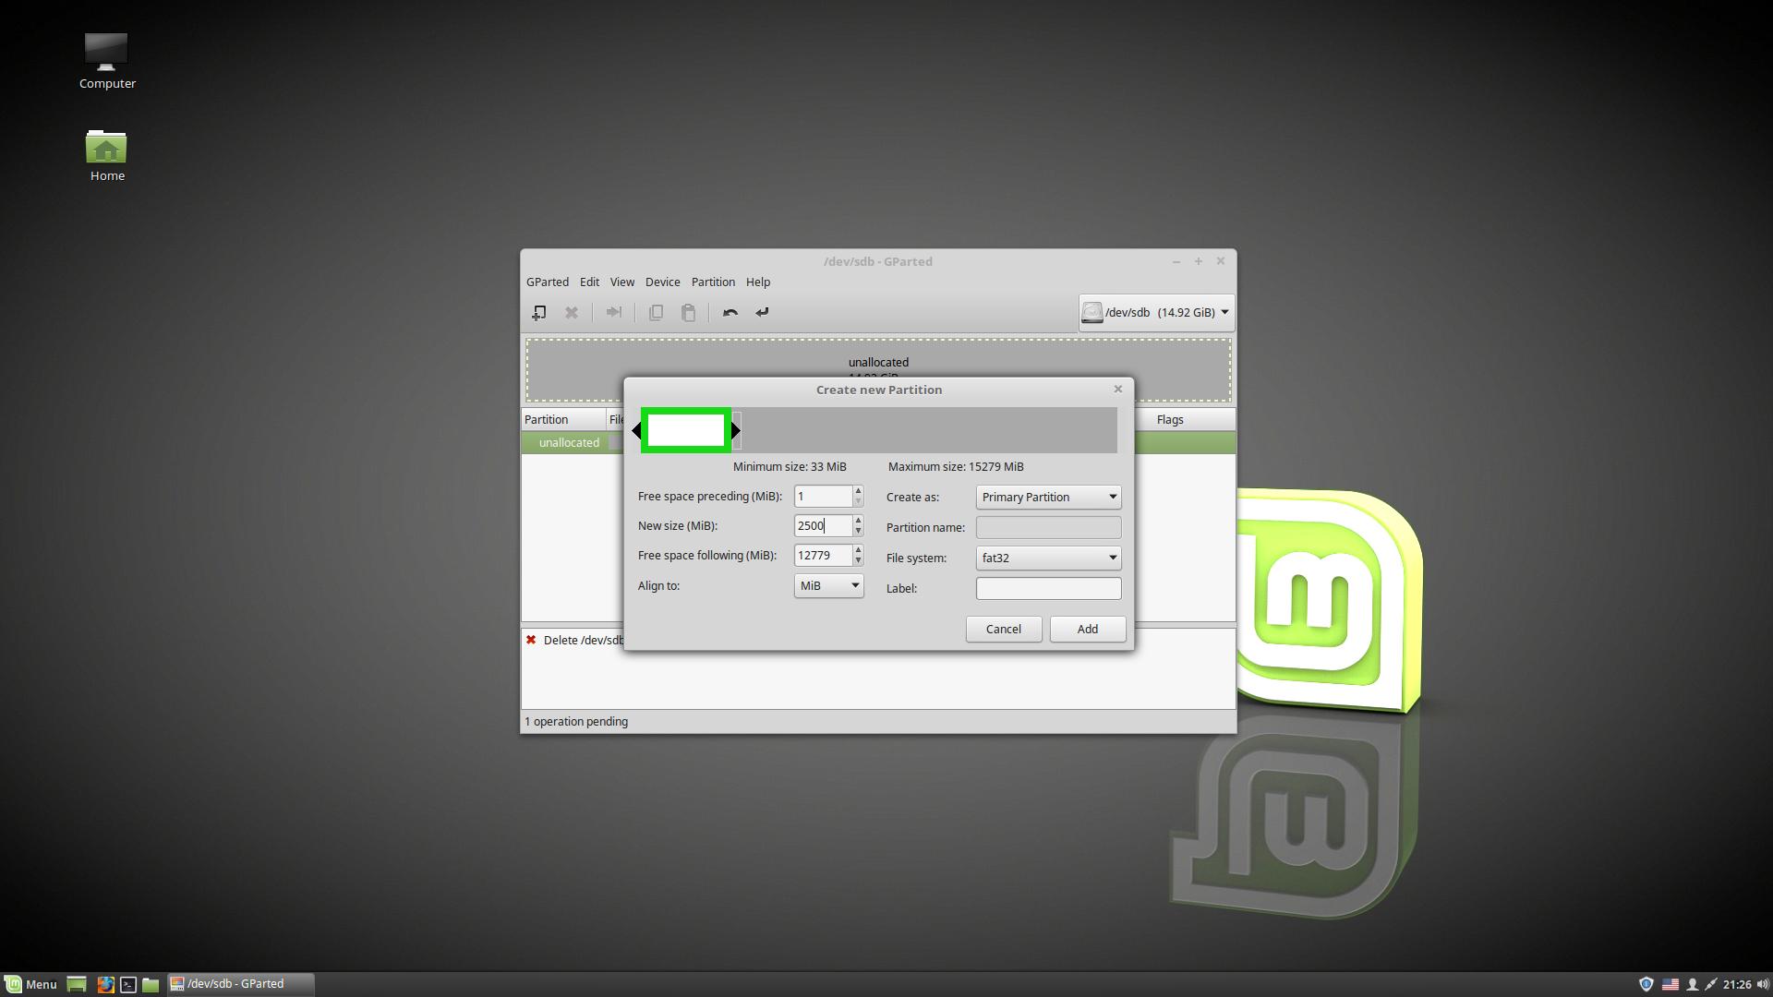Launch Terminal from the panel
The width and height of the screenshot is (1773, 997).
tap(128, 985)
